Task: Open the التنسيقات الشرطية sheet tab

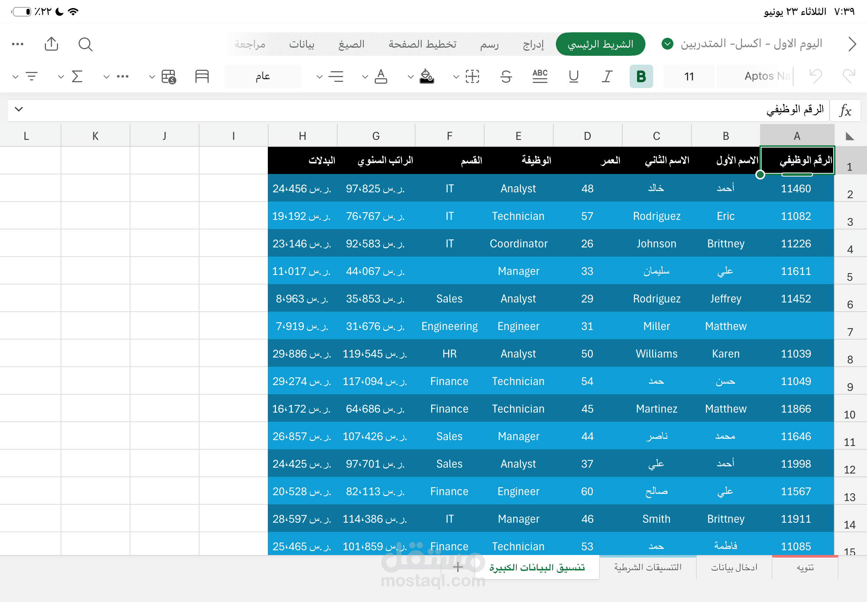Action: pos(648,567)
